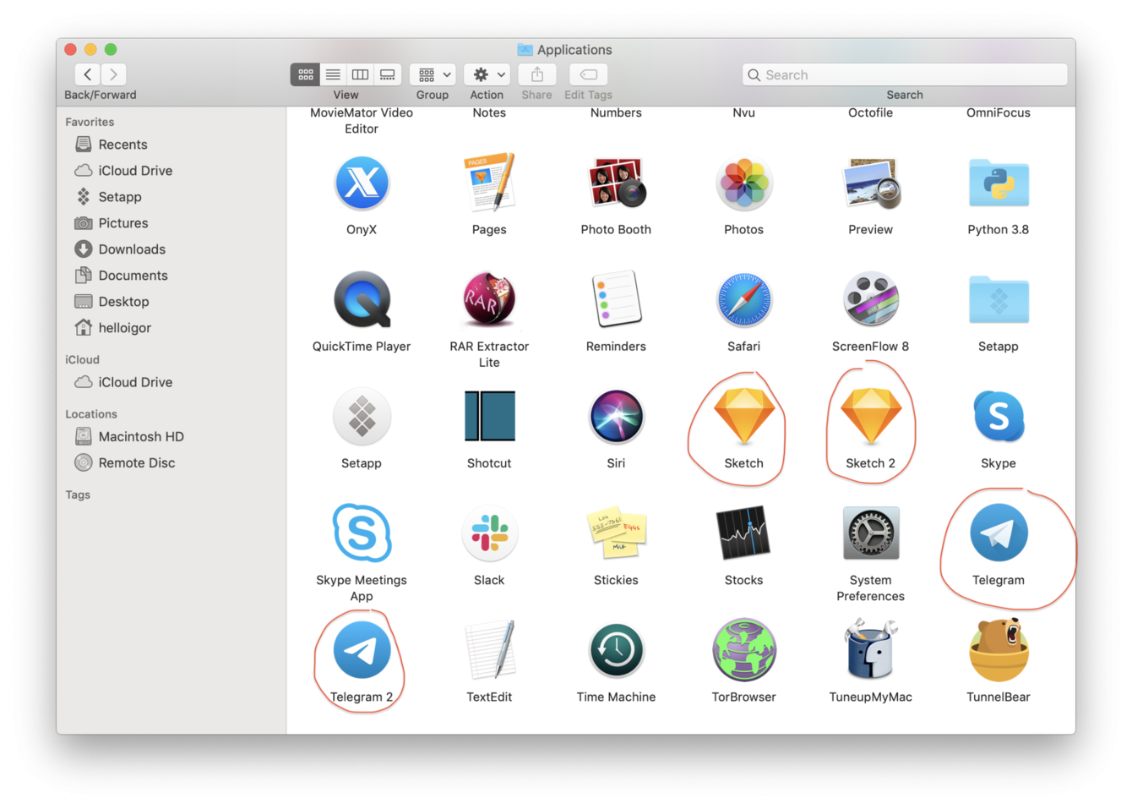Click the Locations sidebar heading
Image resolution: width=1132 pixels, height=809 pixels.
click(x=91, y=414)
